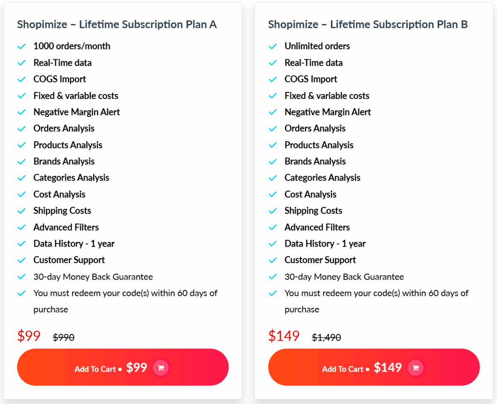Screen dimensions: 497x404
Task: Click checkmark beside Plan B Advanced Filters
Action: tap(273, 227)
